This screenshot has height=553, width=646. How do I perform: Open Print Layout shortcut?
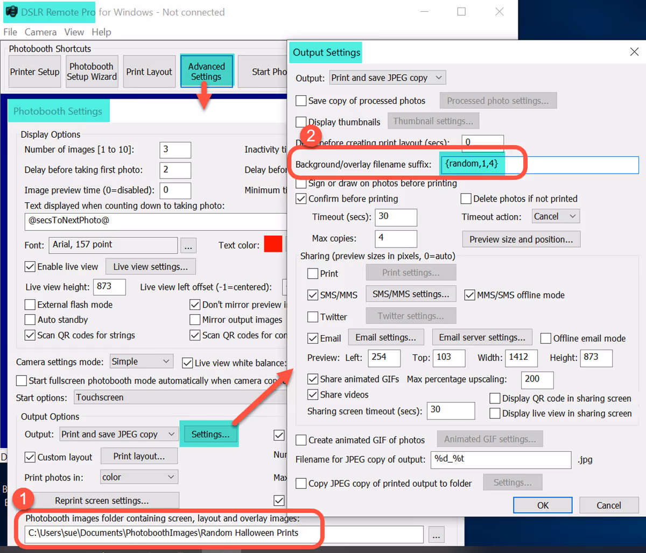149,72
